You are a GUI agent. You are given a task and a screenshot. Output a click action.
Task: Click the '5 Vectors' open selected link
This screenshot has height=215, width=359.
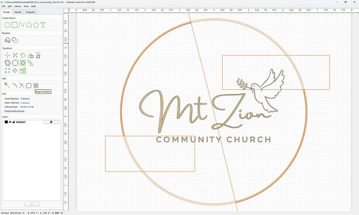25,103
